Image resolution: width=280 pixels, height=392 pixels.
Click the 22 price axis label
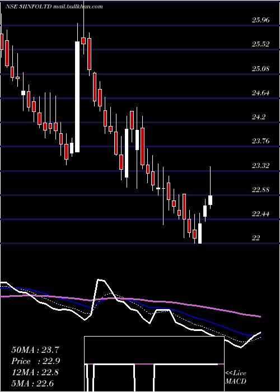click(256, 238)
